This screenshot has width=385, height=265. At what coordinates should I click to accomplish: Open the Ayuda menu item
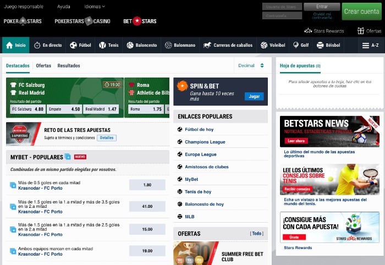(64, 7)
